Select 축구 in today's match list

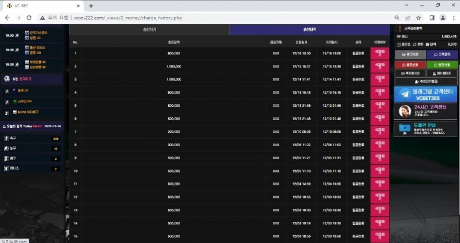tap(32, 138)
